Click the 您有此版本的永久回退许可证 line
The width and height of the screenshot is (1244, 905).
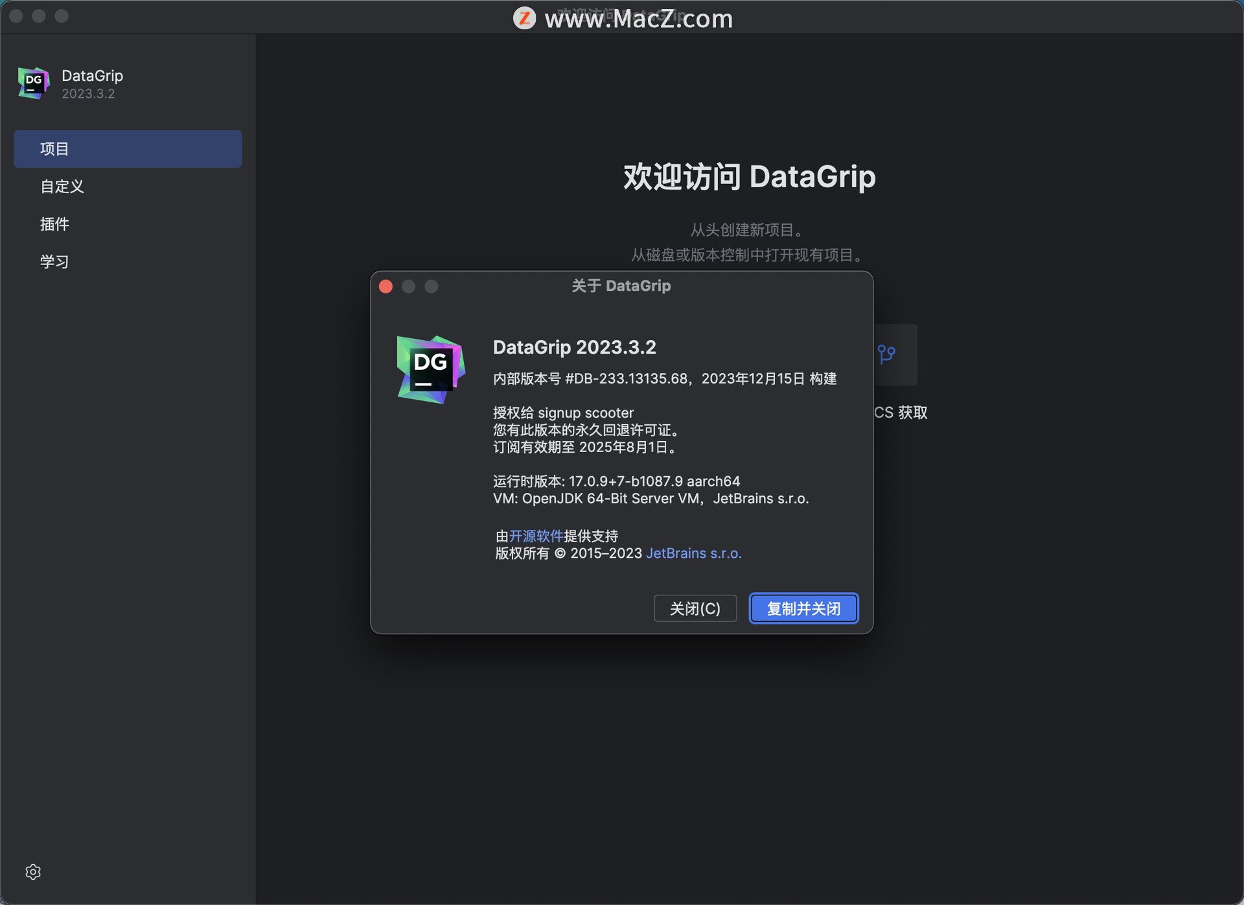(586, 430)
